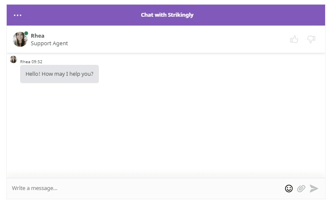This screenshot has width=336, height=208.
Task: Click the empty conversation area
Action: 168,130
